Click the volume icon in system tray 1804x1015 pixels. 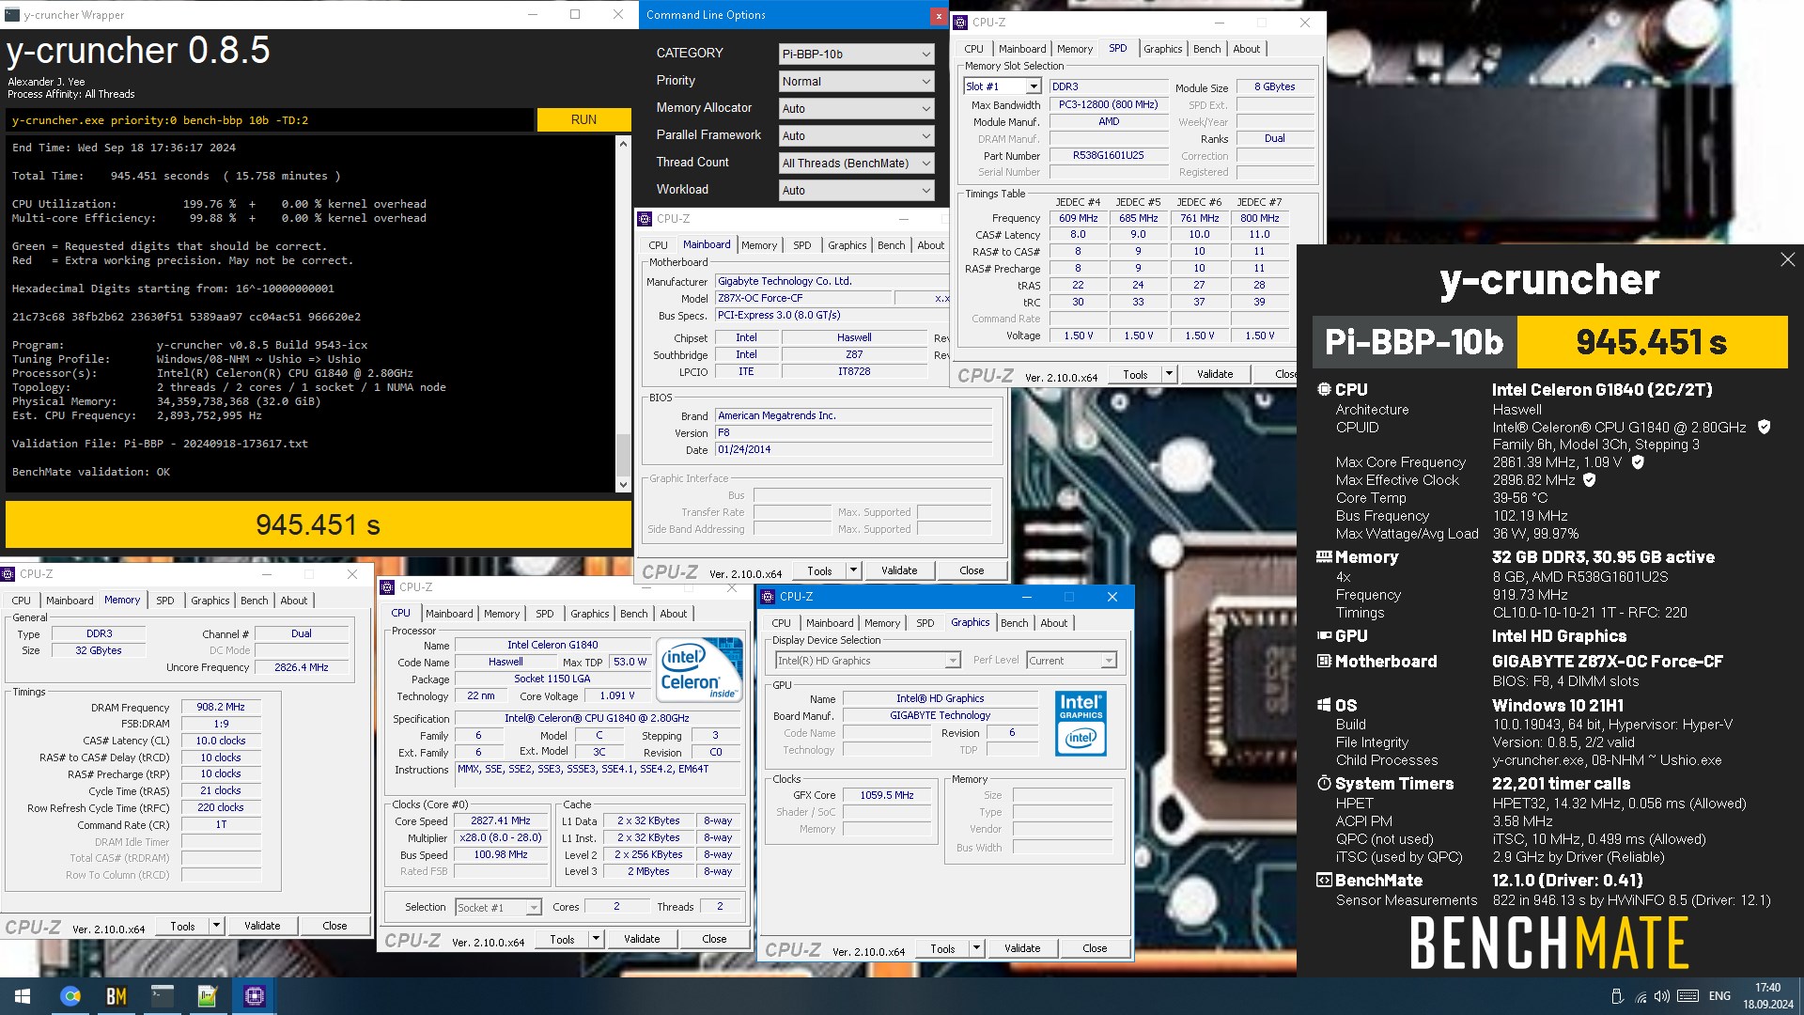pyautogui.click(x=1662, y=996)
